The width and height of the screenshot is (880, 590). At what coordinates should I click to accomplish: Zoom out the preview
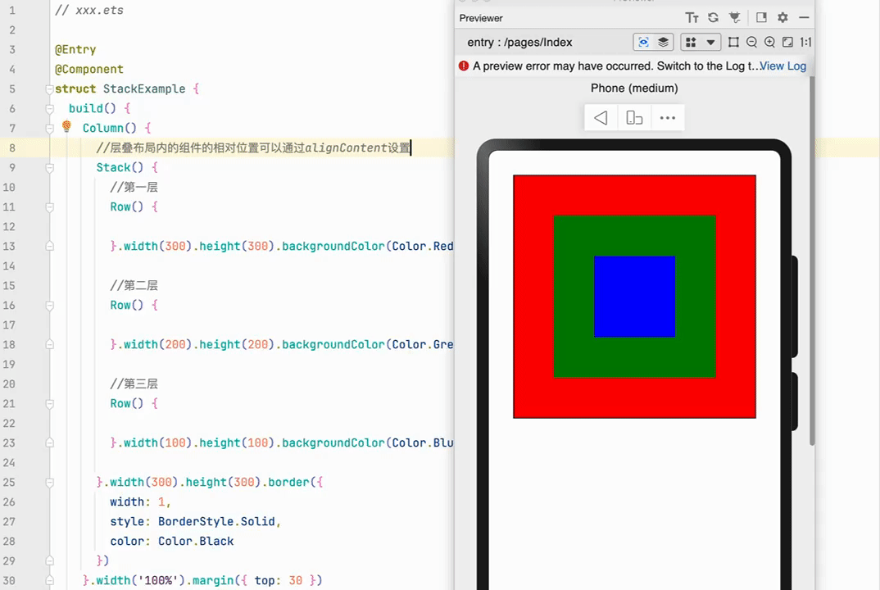click(751, 42)
